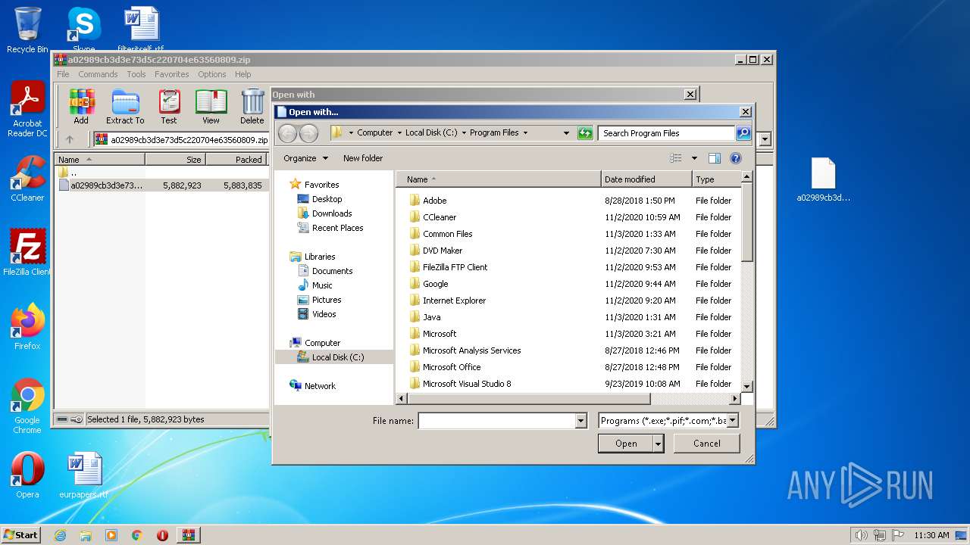Select the Network navigation item
Screen dimensions: 970x545
[x=320, y=386]
